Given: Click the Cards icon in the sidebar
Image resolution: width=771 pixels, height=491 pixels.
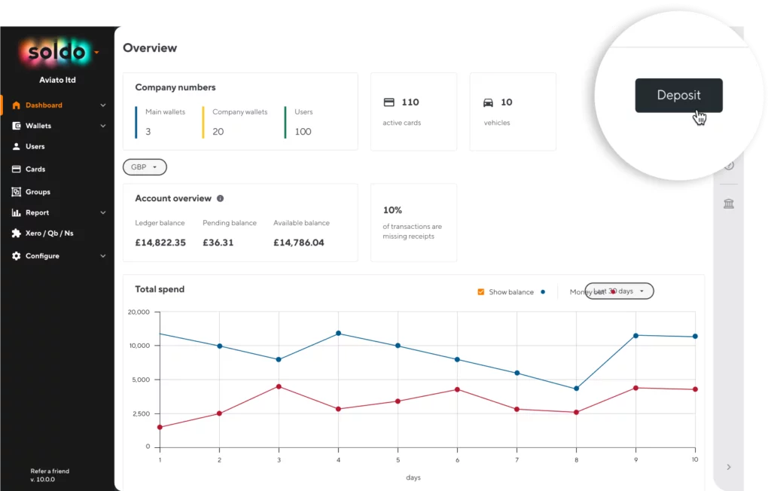Looking at the screenshot, I should (x=17, y=169).
